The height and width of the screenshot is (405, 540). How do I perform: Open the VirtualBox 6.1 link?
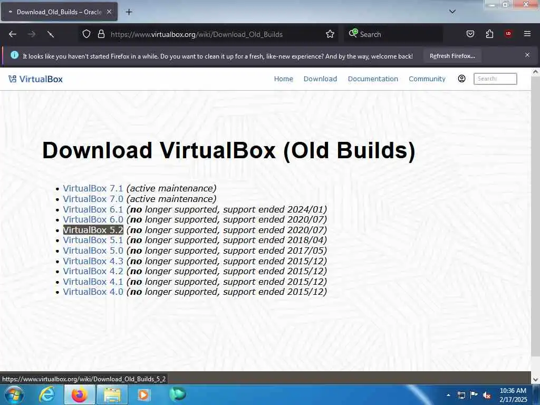click(x=93, y=209)
